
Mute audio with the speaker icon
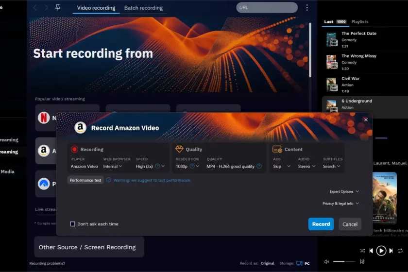[326, 262]
